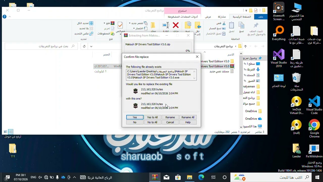Select the Visual Studio 2019 desktop icon
323x182 pixels.
279,59
